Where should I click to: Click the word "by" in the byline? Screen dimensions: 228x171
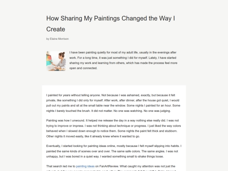[48, 39]
